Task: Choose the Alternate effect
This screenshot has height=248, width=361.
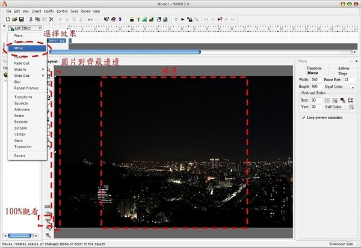Action: pos(27,109)
